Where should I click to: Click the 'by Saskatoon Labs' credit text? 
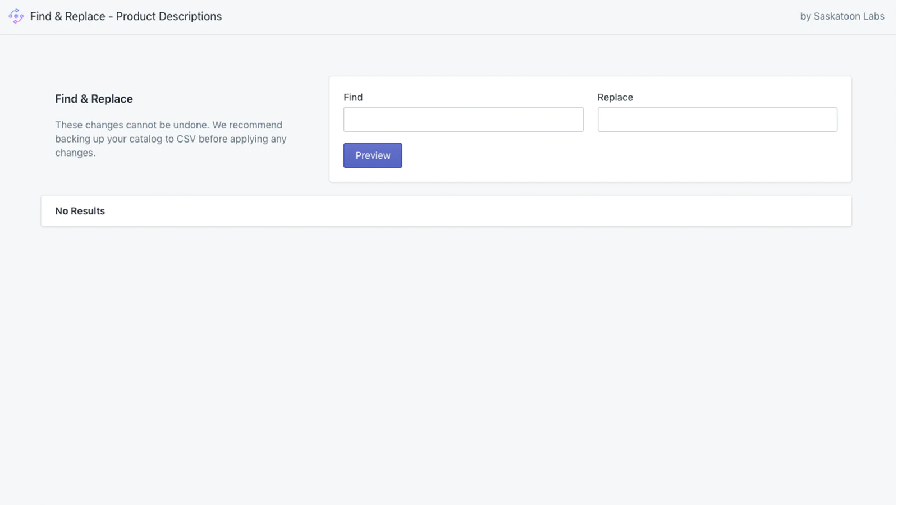pyautogui.click(x=842, y=16)
